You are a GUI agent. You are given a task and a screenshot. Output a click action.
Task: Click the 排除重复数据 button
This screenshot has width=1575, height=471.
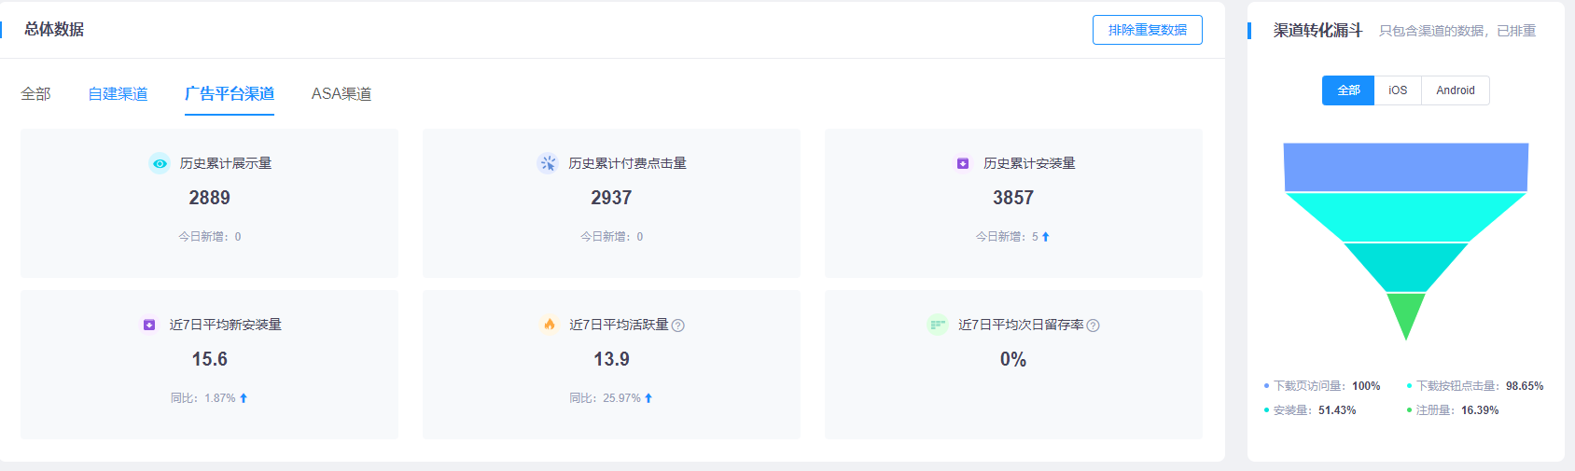(1147, 30)
